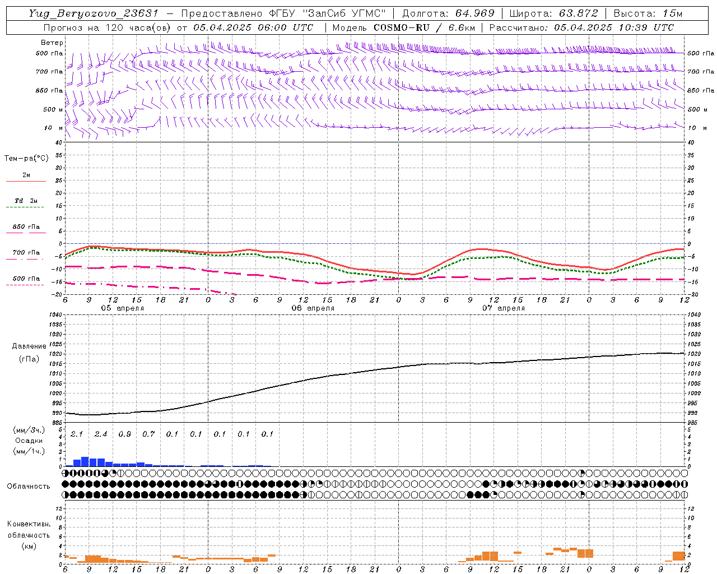The width and height of the screenshot is (717, 574).
Task: Click the Ветер wind panel label
Action: (52, 43)
